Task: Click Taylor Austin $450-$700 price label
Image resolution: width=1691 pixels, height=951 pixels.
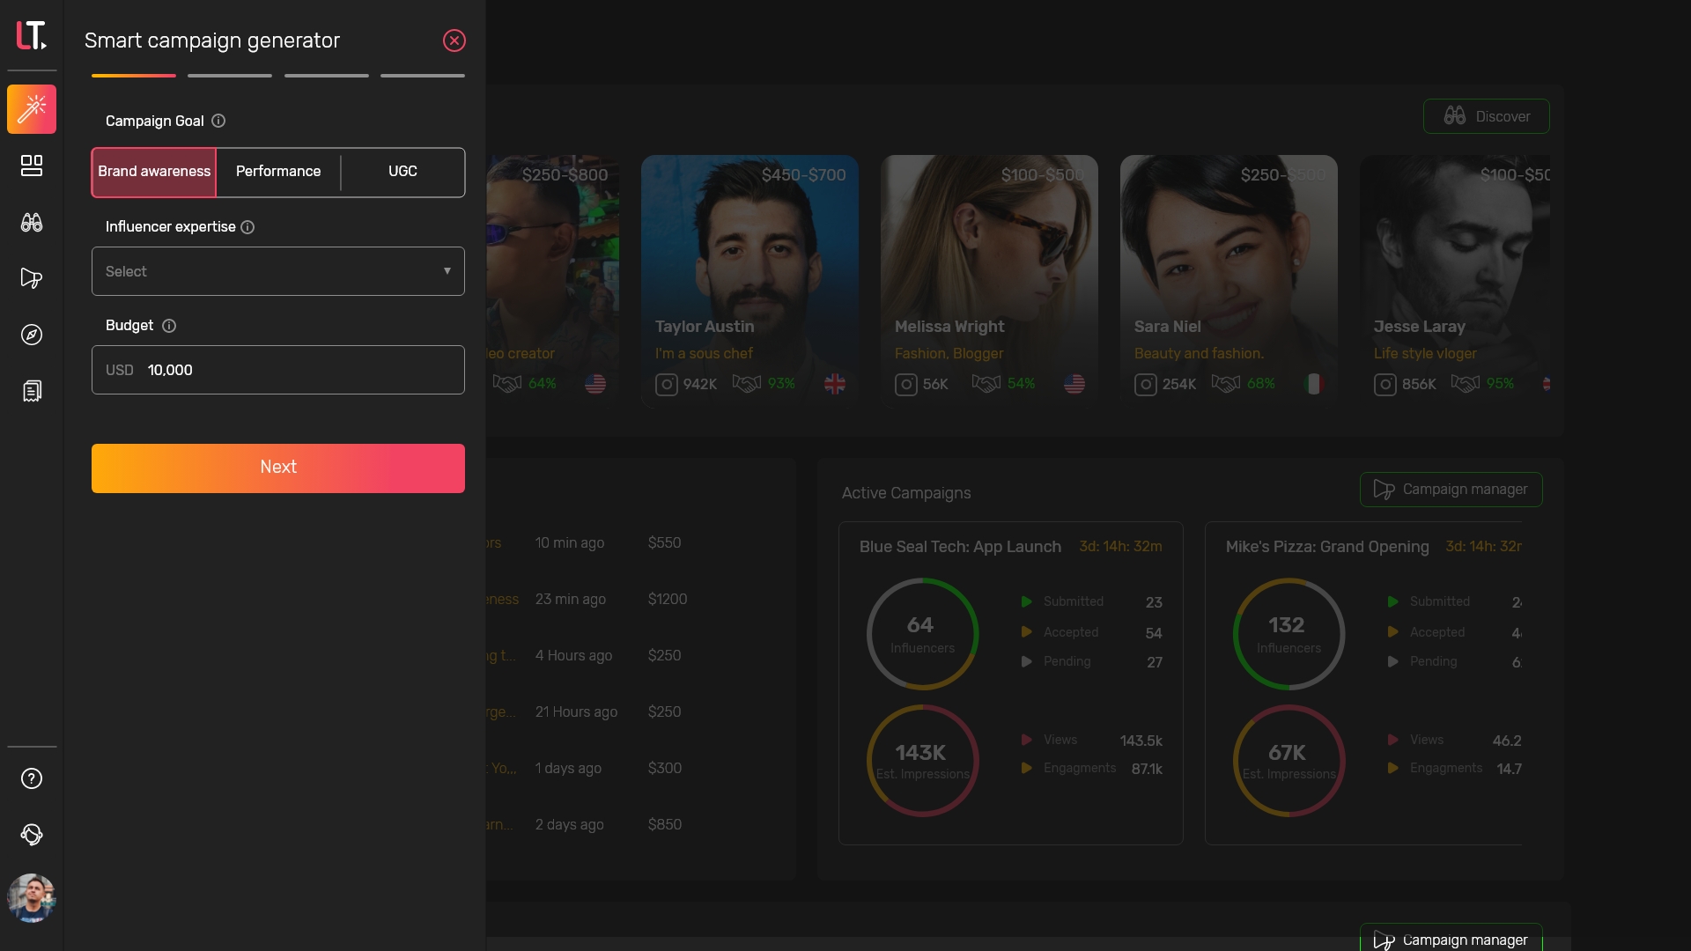Action: click(x=803, y=175)
